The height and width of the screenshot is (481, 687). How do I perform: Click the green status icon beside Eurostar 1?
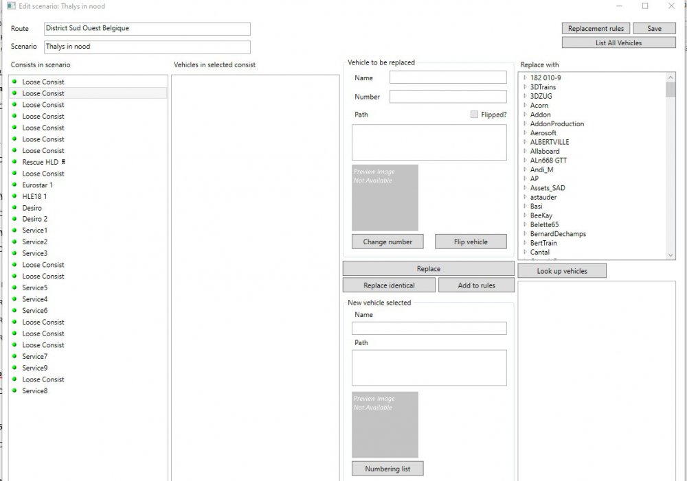[x=15, y=185]
